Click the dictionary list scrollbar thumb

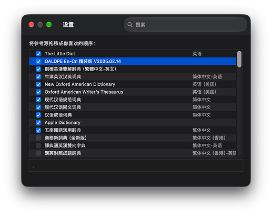[239, 59]
